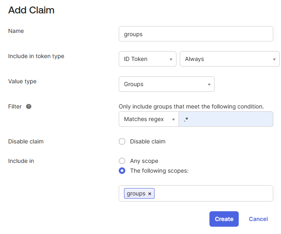Image resolution: width=281 pixels, height=234 pixels.
Task: Click the Cancel link
Action: [x=258, y=219]
